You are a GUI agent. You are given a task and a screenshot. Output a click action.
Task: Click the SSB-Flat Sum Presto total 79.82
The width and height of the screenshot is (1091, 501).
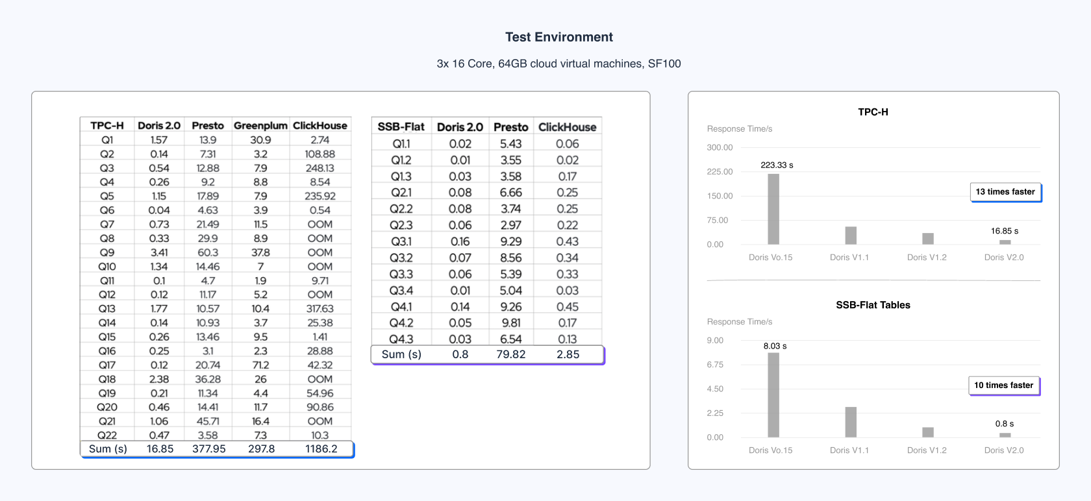(x=511, y=354)
